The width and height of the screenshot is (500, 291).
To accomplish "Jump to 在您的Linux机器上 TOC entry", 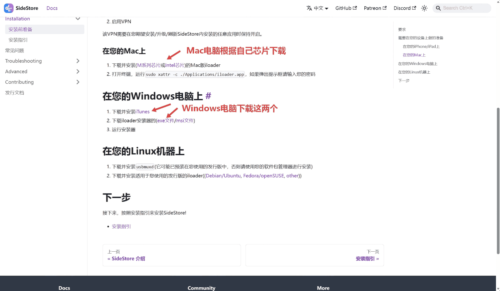I will point(414,72).
